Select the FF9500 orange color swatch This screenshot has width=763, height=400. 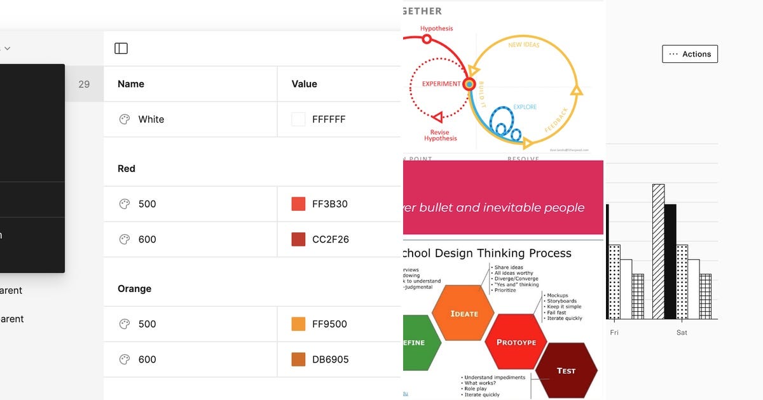[x=298, y=324]
